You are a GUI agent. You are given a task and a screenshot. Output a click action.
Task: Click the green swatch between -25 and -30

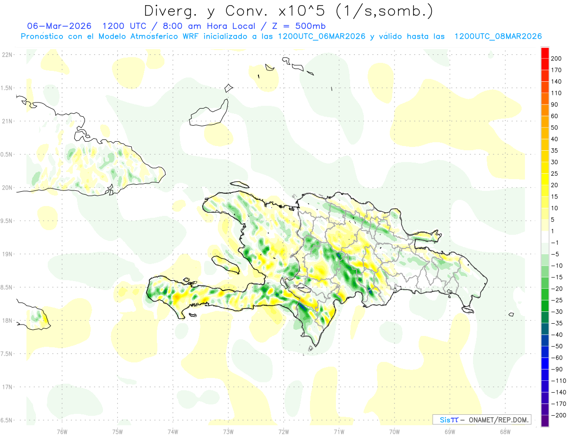click(545, 306)
